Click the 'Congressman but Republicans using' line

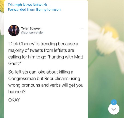click(44, 79)
